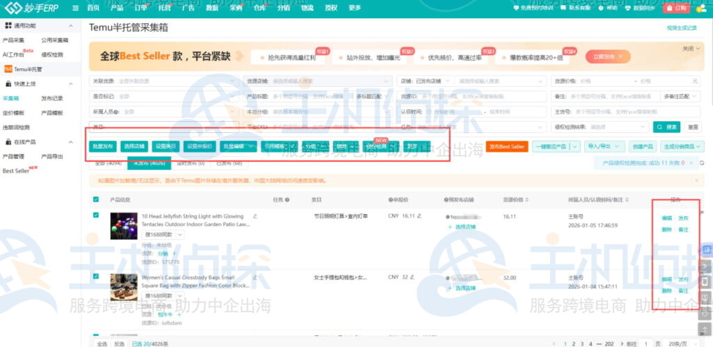Screen dimensions: 713x347
Task: Click the 立即发布 banner button
Action: 608,57
